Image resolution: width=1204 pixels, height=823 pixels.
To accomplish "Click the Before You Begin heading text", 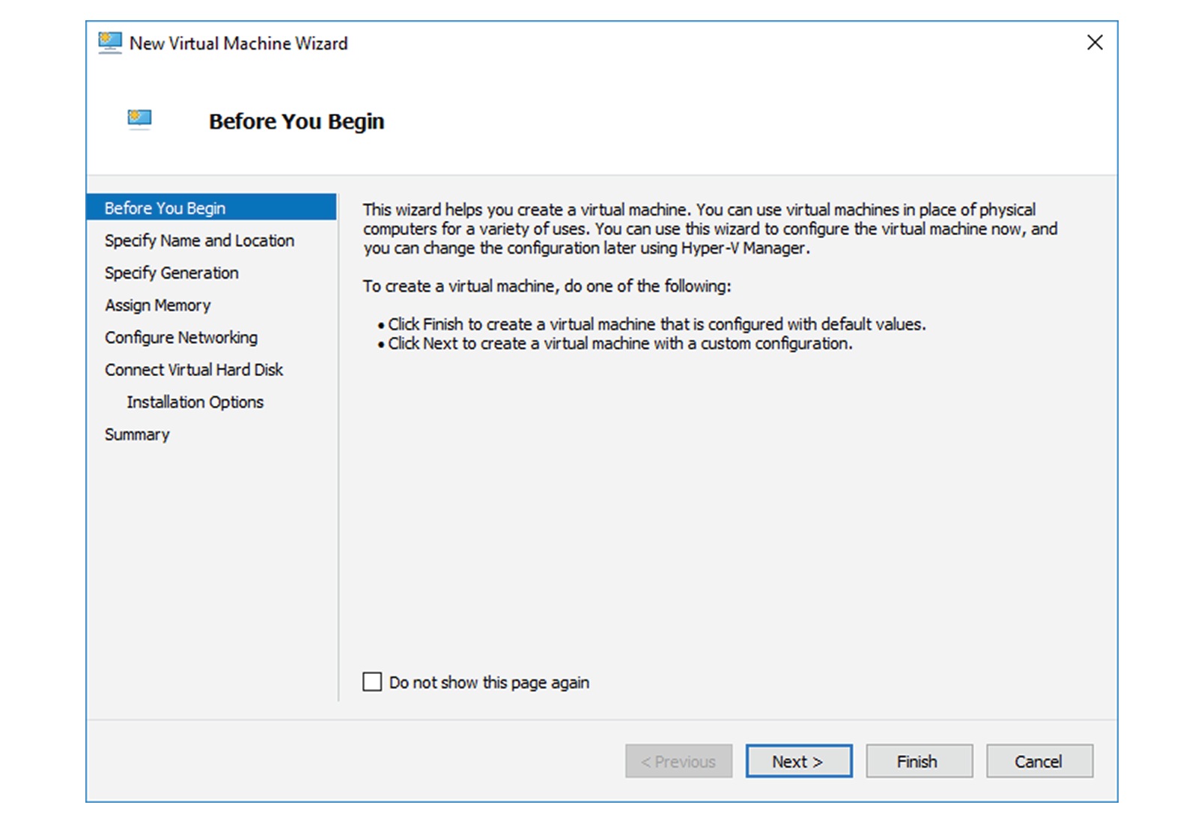I will click(x=297, y=121).
